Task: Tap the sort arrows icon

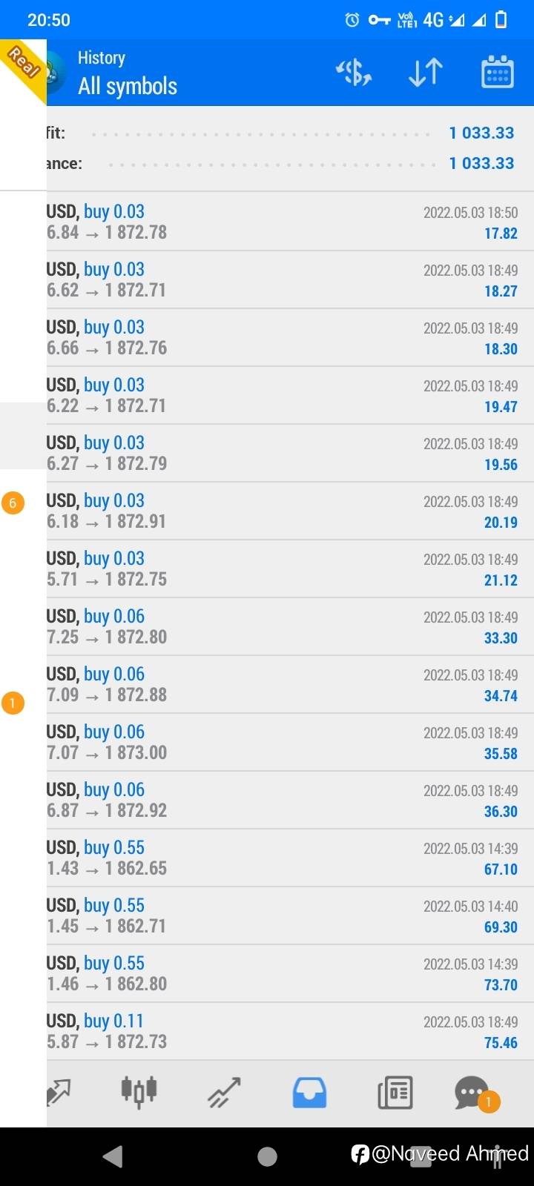Action: [426, 73]
